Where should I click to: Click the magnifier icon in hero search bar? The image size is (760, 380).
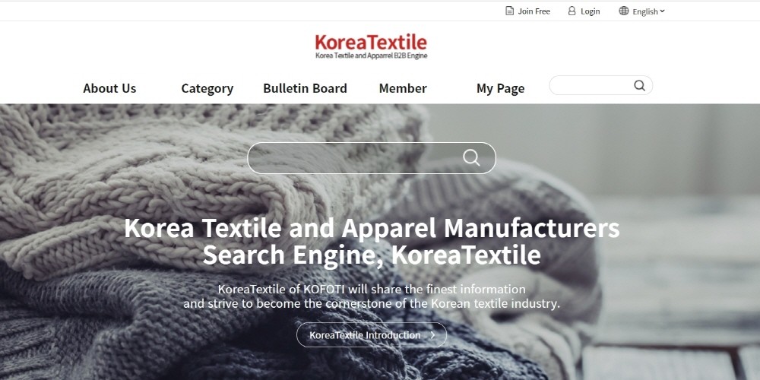471,157
